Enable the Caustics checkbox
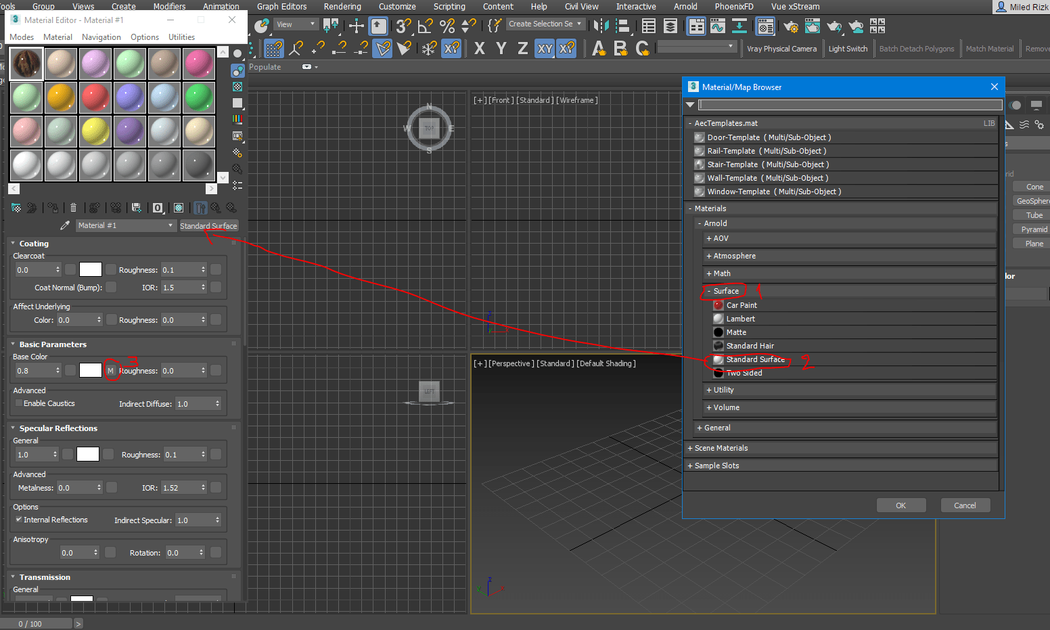 19,403
